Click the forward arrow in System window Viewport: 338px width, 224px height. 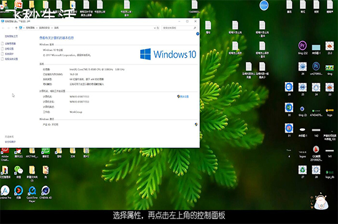point(9,28)
